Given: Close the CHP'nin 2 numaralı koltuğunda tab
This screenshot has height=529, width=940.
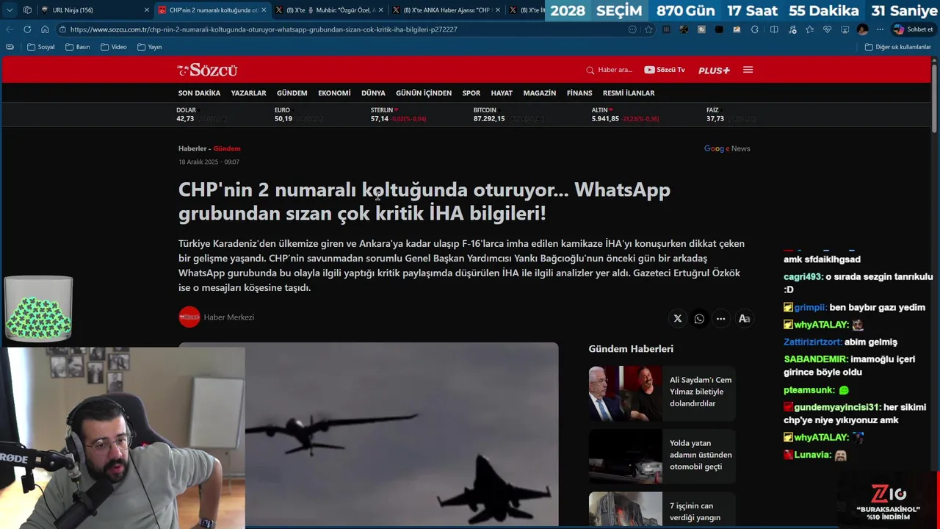Looking at the screenshot, I should (x=264, y=10).
